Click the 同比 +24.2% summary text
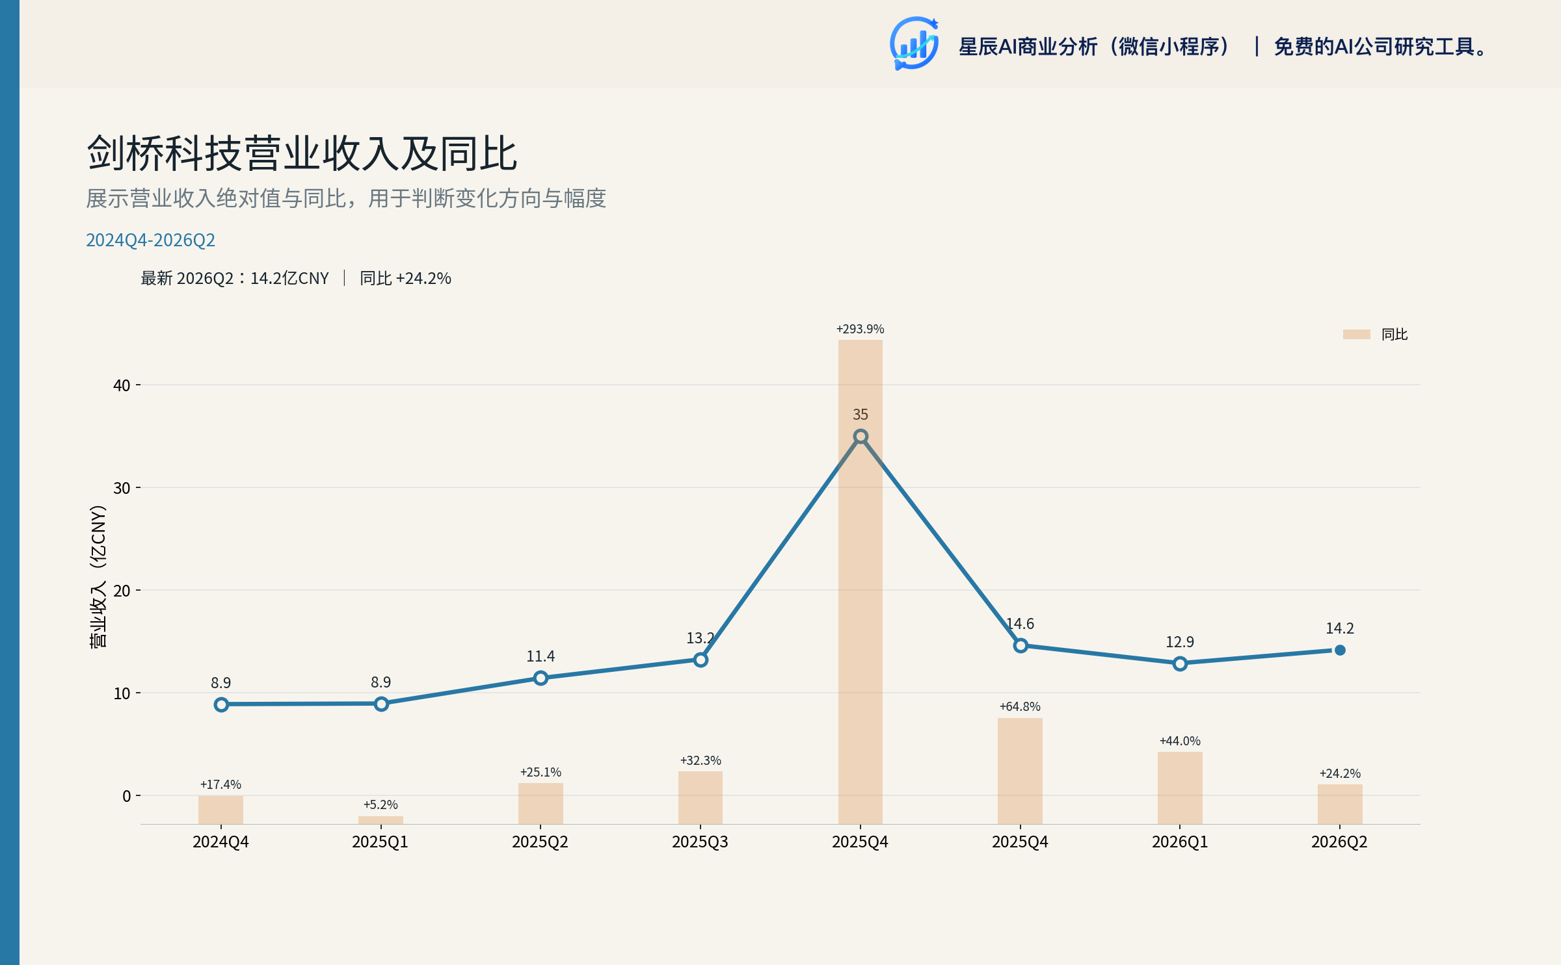 coord(405,278)
